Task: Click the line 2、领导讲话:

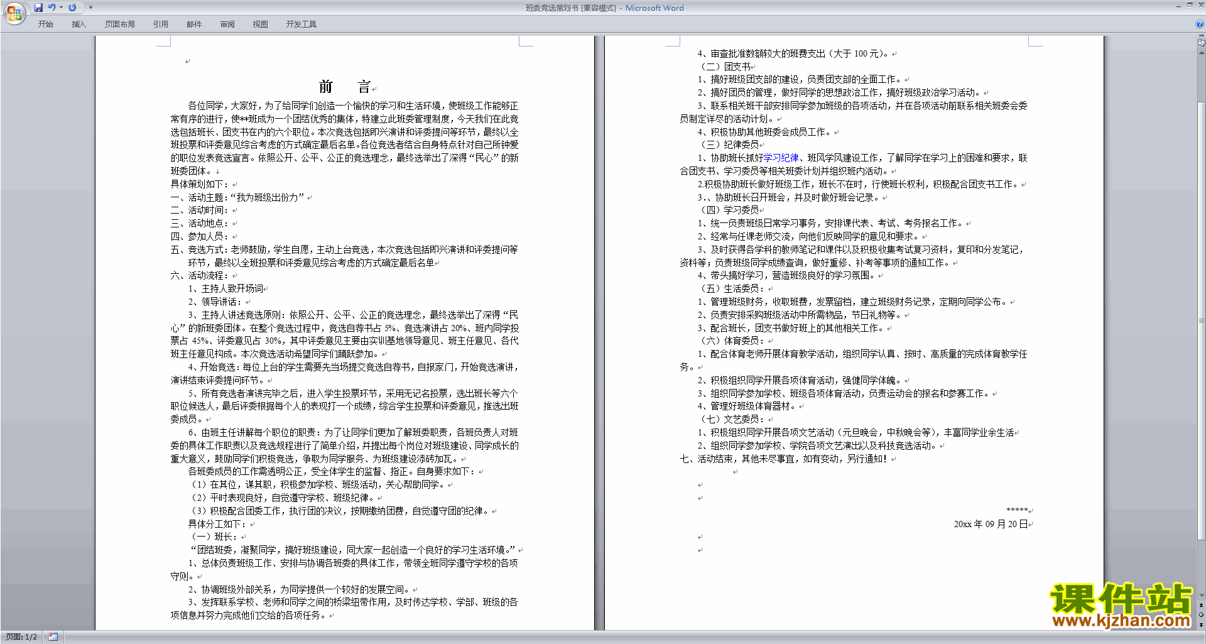Action: [x=215, y=302]
